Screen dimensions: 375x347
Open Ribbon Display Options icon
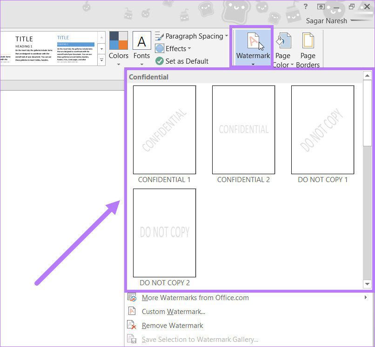pyautogui.click(x=321, y=7)
